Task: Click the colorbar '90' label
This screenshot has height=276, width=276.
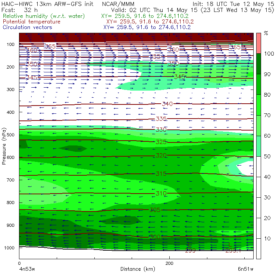Action: click(267, 74)
